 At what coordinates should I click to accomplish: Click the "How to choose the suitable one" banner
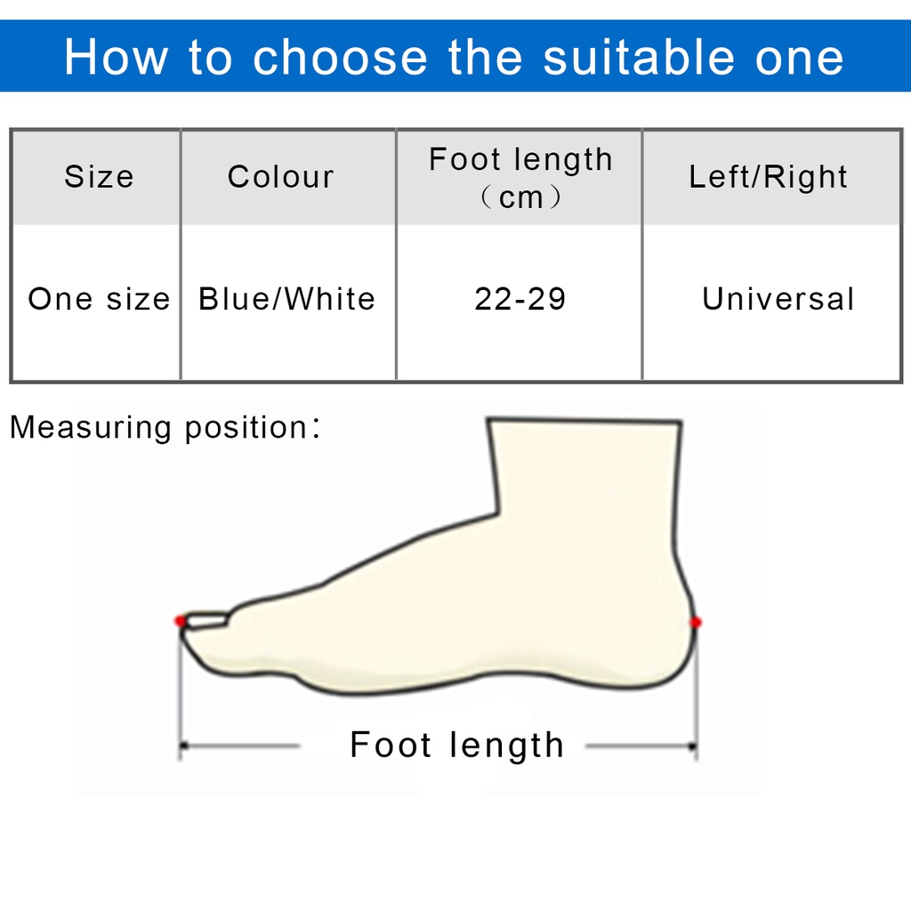click(x=454, y=57)
